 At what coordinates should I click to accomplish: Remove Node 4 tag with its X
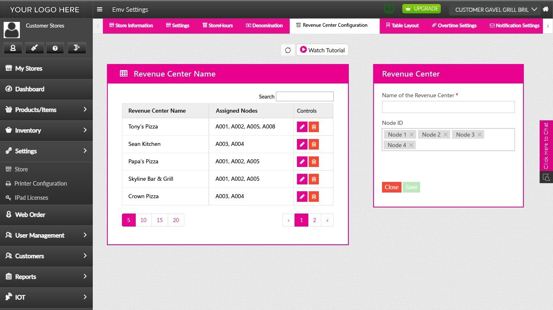point(411,145)
